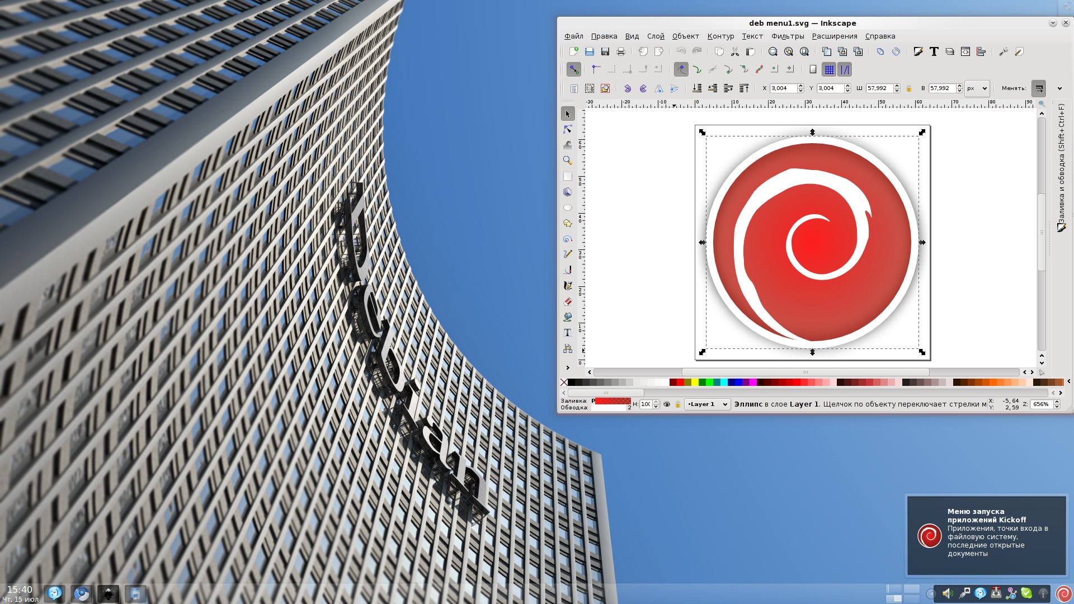The image size is (1074, 604).
Task: Select the Paint bucket tool
Action: [567, 317]
